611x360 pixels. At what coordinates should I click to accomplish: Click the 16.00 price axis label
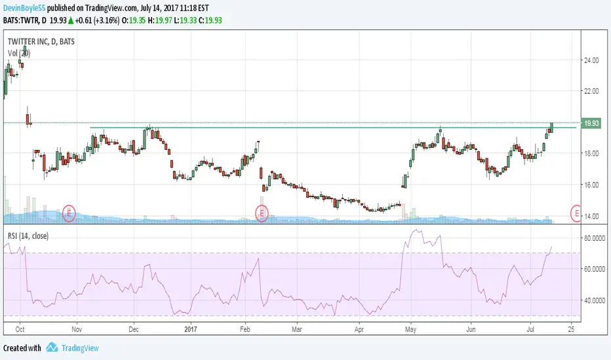point(591,185)
